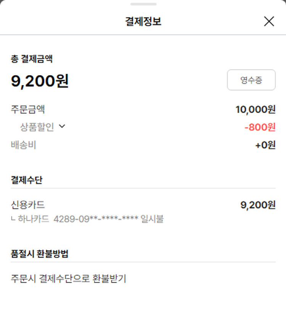Click the red -800원 discount value
The height and width of the screenshot is (324, 286).
pyautogui.click(x=260, y=127)
